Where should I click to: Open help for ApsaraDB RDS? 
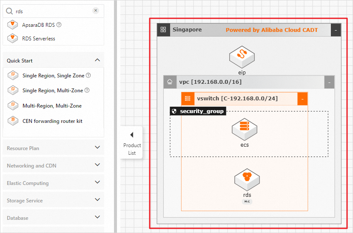pyautogui.click(x=59, y=25)
